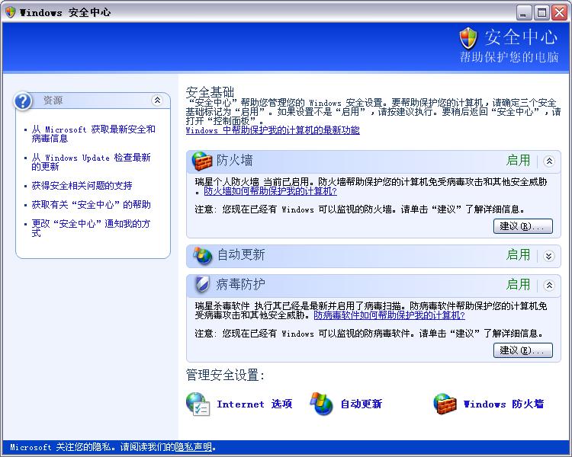Maximize the Windows 安全中心 window

click(x=541, y=13)
